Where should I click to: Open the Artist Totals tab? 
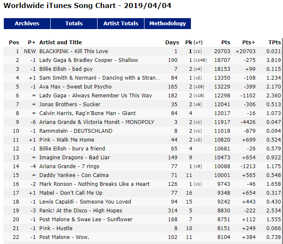coord(121,24)
